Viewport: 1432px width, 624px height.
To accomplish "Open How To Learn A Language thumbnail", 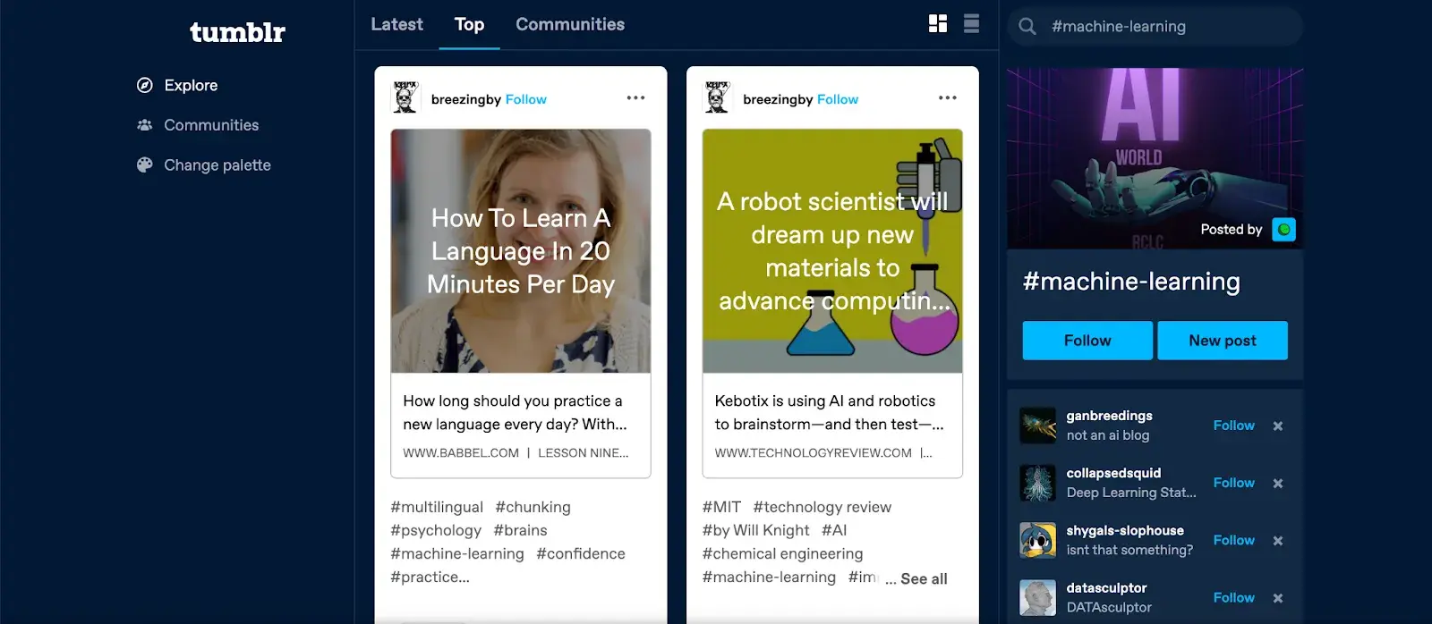I will 521,251.
